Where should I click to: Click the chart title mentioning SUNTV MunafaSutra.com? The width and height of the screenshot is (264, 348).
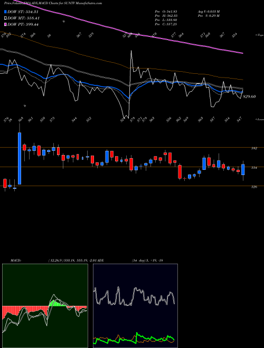tap(53, 3)
